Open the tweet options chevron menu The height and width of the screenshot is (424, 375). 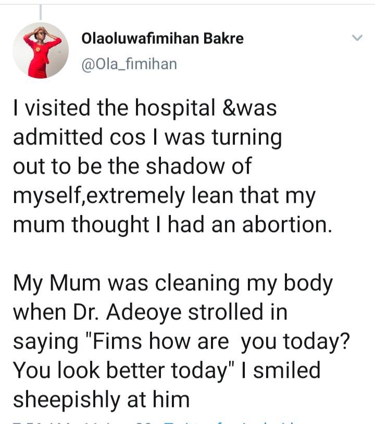357,38
